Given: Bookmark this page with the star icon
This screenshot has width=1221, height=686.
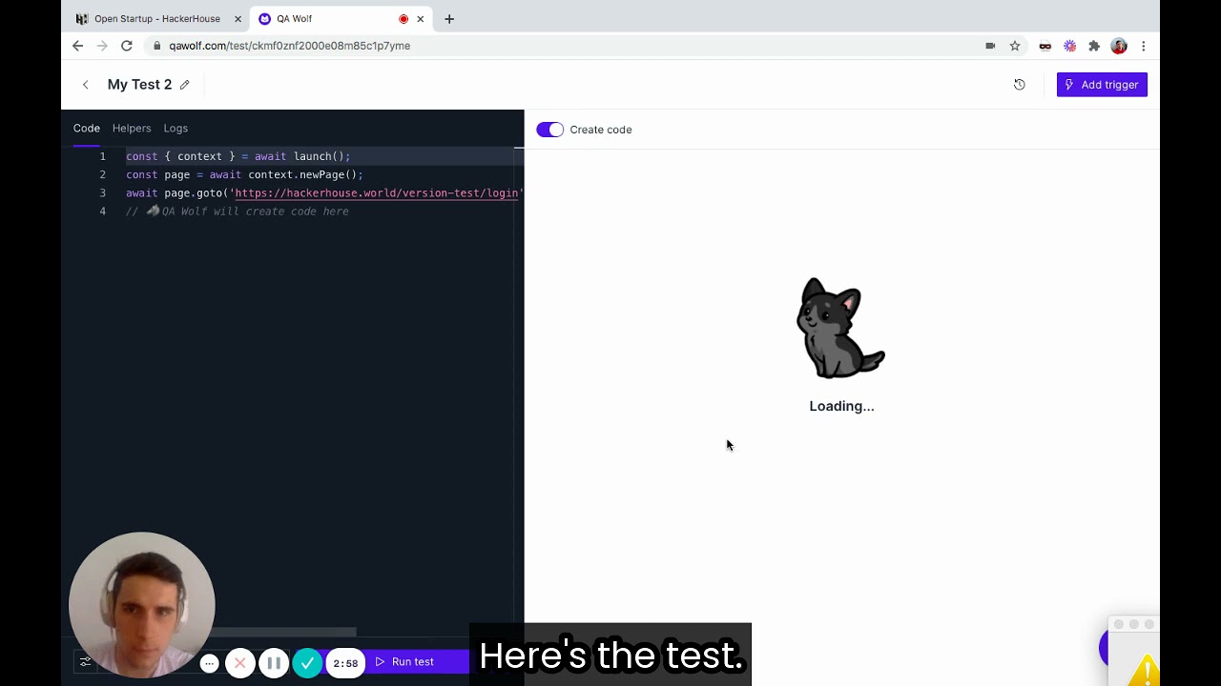Looking at the screenshot, I should (1015, 46).
